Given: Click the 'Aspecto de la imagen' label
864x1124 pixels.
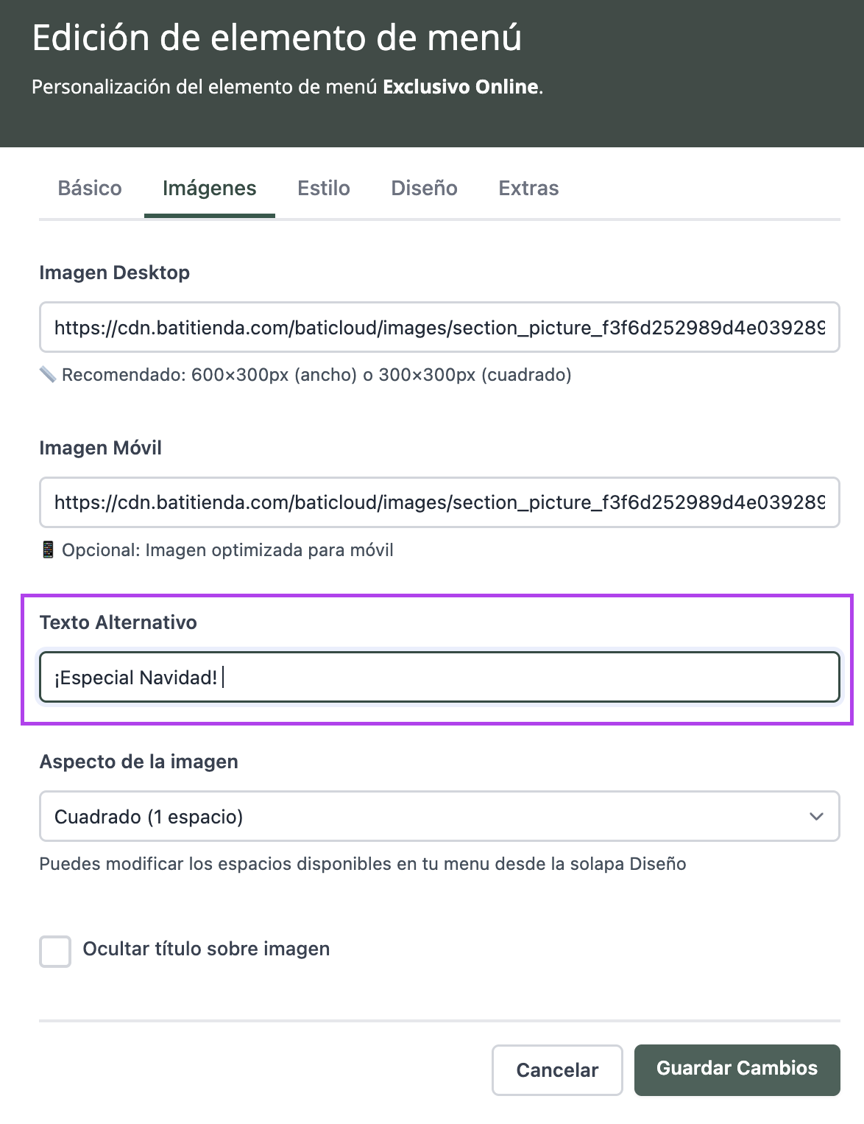Looking at the screenshot, I should 138,762.
